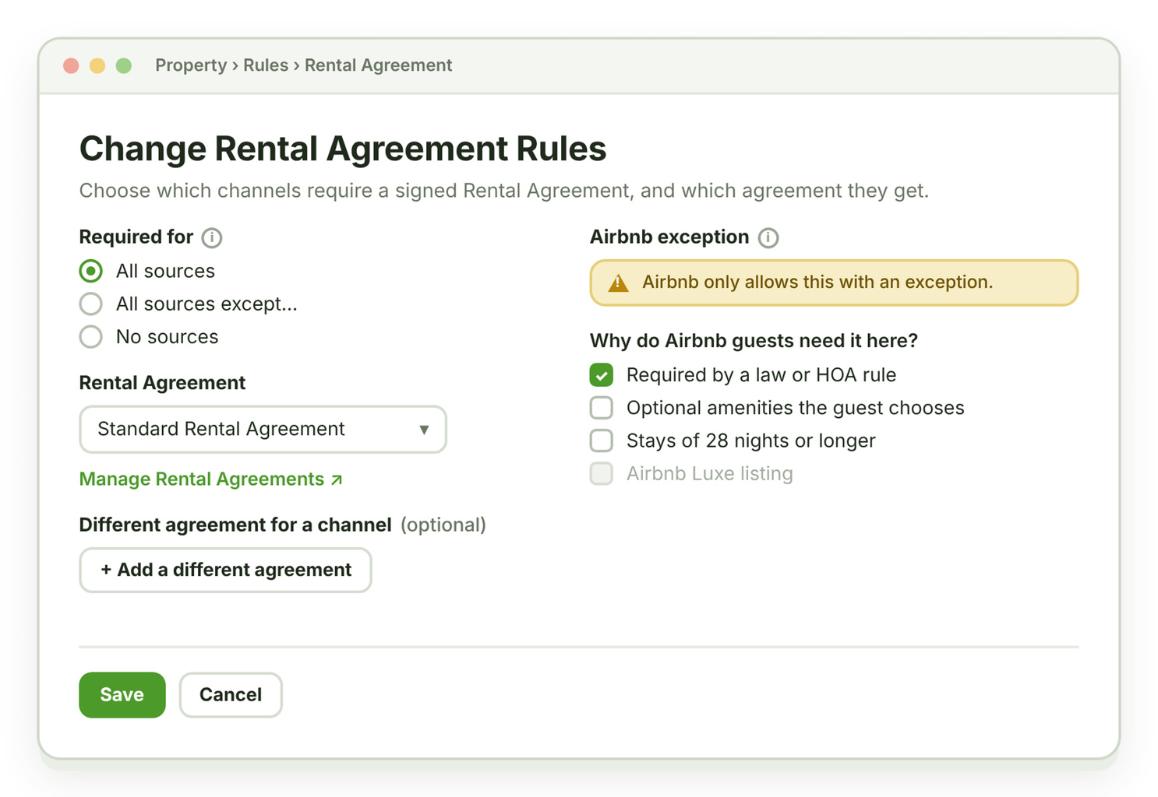Check Stays of 28 nights or longer
The width and height of the screenshot is (1158, 797).
click(x=602, y=441)
